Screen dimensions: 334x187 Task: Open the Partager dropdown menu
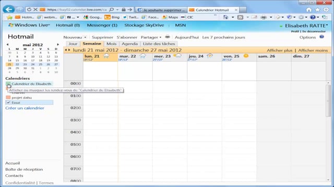151,37
